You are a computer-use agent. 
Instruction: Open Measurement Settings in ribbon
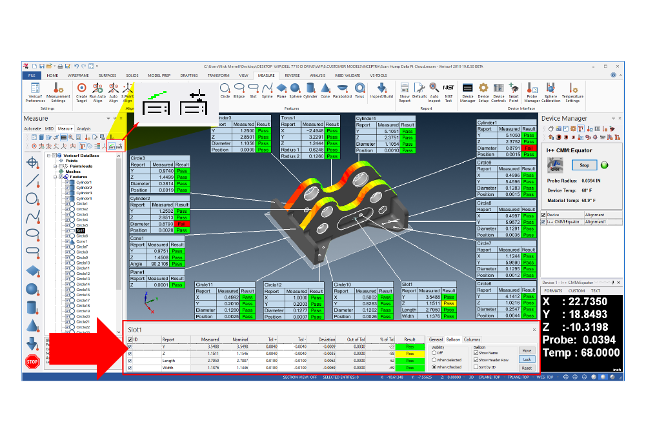coord(58,92)
